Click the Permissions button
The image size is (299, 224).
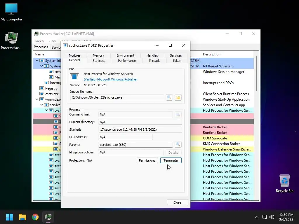(x=147, y=160)
